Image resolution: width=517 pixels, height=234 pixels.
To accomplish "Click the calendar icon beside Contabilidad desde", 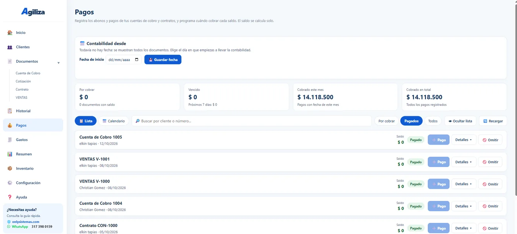I will [x=82, y=43].
